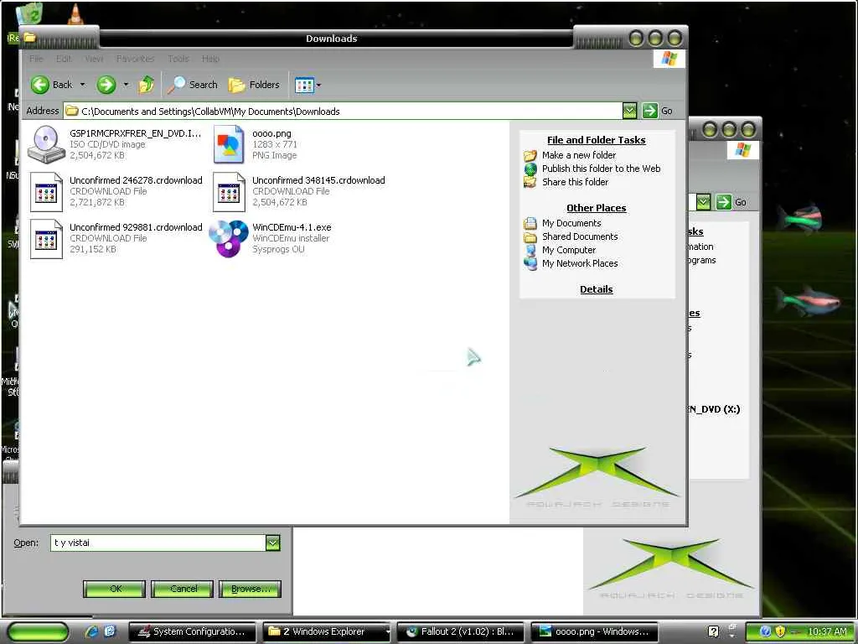The width and height of the screenshot is (858, 644).
Task: Open the Forward button history dropdown arrow
Action: coord(126,85)
